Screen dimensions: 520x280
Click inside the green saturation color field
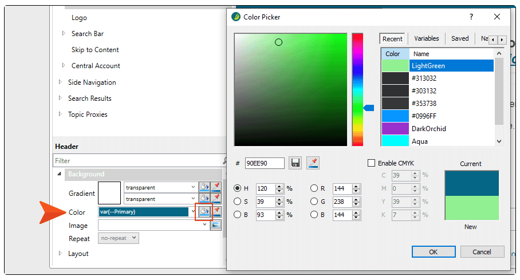coord(290,89)
